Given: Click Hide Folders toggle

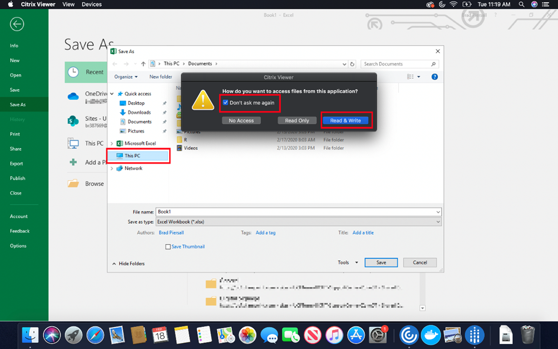Looking at the screenshot, I should (129, 264).
